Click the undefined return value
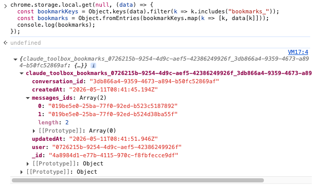 (x=26, y=43)
